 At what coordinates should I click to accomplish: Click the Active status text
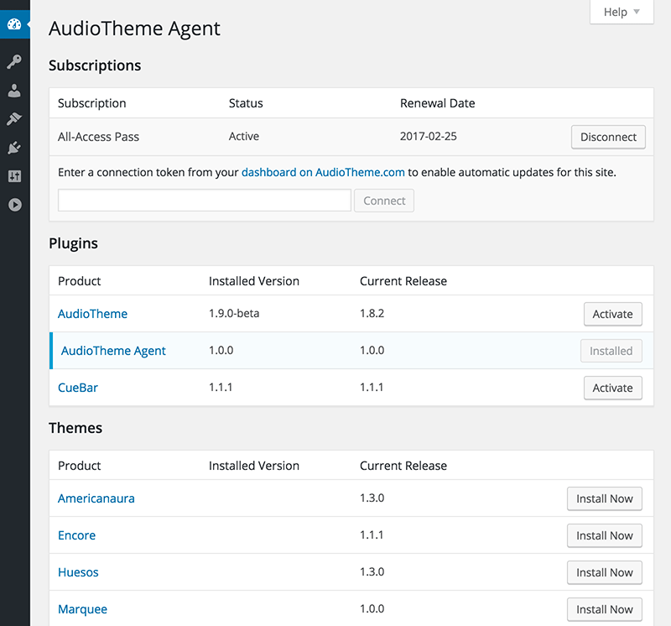[x=244, y=136]
